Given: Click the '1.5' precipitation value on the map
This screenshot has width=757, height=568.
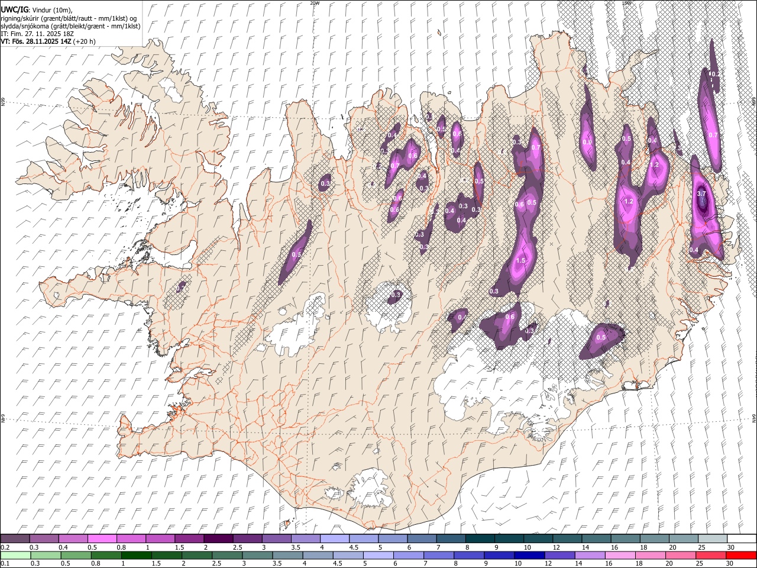Looking at the screenshot, I should point(520,261).
